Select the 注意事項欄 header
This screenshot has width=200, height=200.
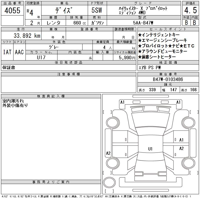click(68, 74)
